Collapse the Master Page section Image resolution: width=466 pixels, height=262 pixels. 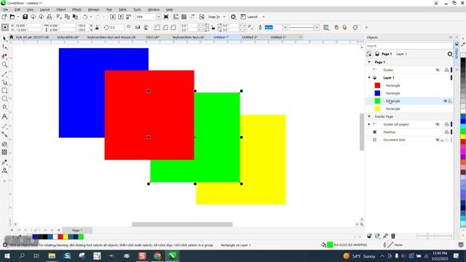(369, 116)
